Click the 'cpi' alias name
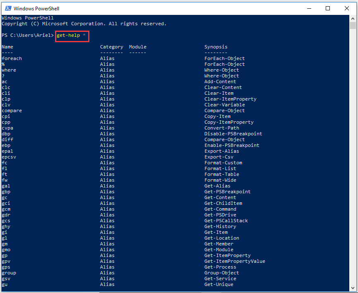Viewport: 358px width, 293px height. click(6, 116)
